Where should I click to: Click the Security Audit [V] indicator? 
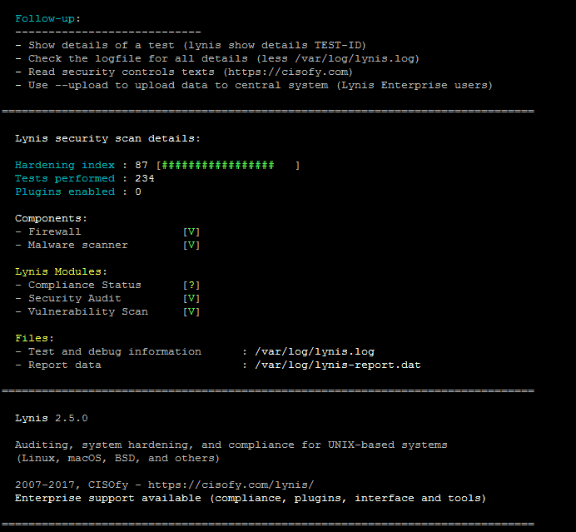tap(191, 298)
